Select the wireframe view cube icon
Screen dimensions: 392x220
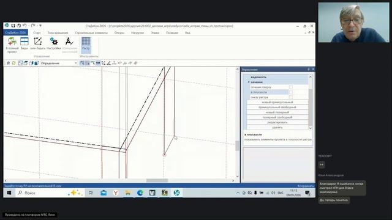tap(20, 63)
